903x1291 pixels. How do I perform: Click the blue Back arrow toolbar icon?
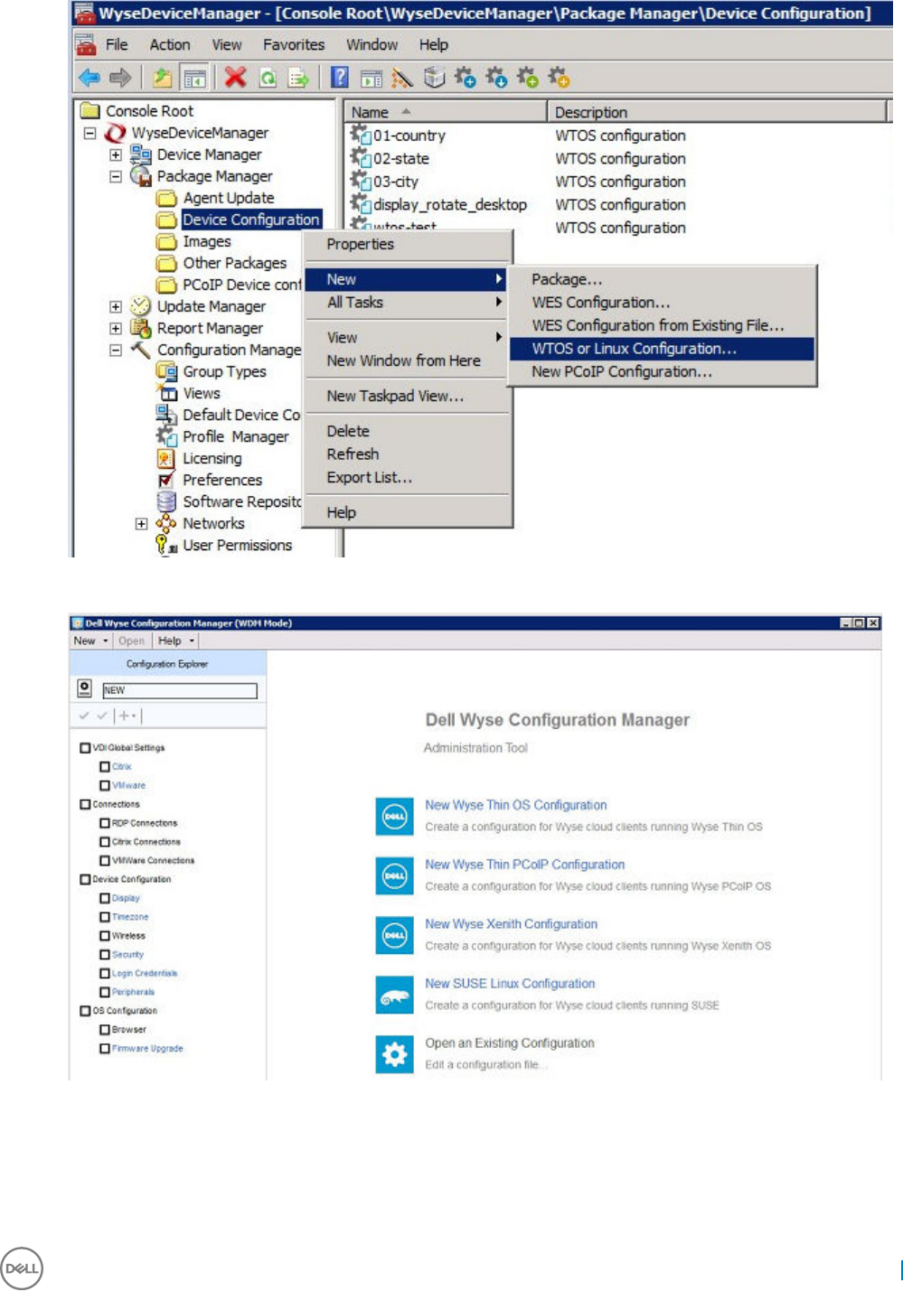click(x=89, y=79)
